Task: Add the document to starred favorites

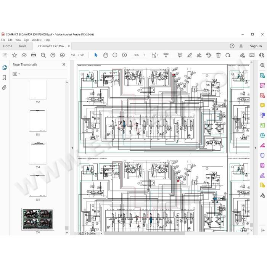Action: point(14,55)
